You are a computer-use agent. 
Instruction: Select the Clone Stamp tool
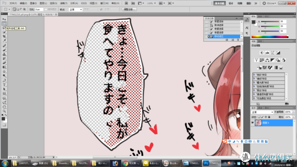pos(4,54)
